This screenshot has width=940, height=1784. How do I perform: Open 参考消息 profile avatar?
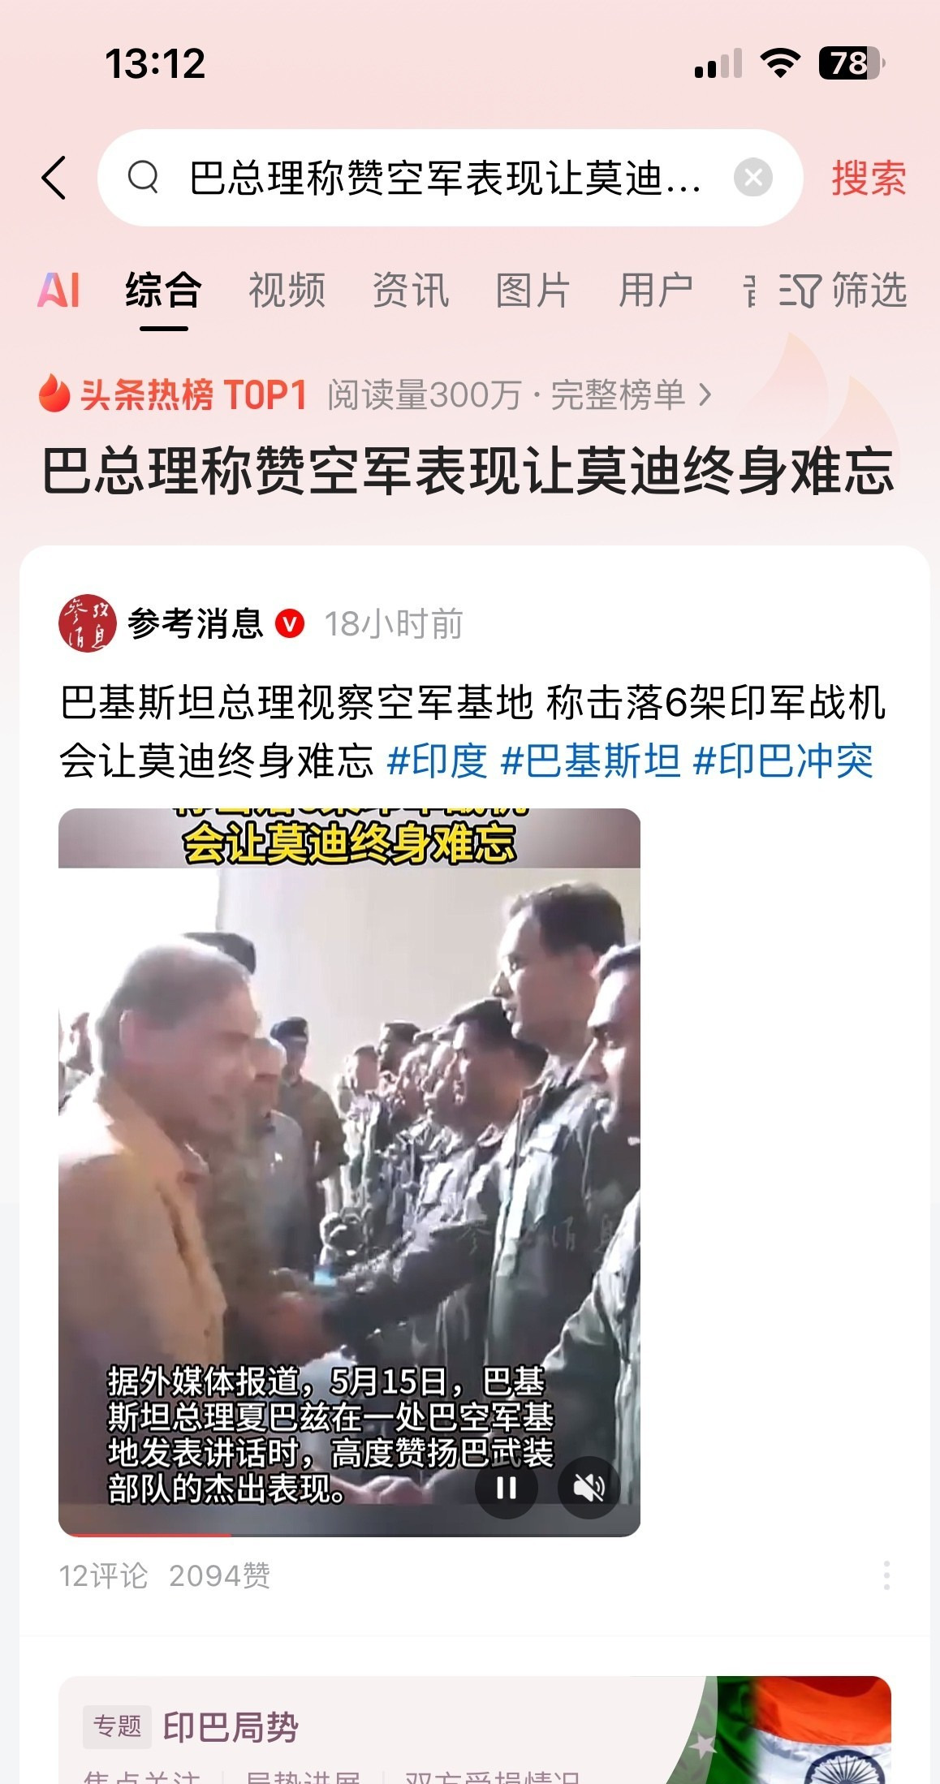pyautogui.click(x=87, y=623)
